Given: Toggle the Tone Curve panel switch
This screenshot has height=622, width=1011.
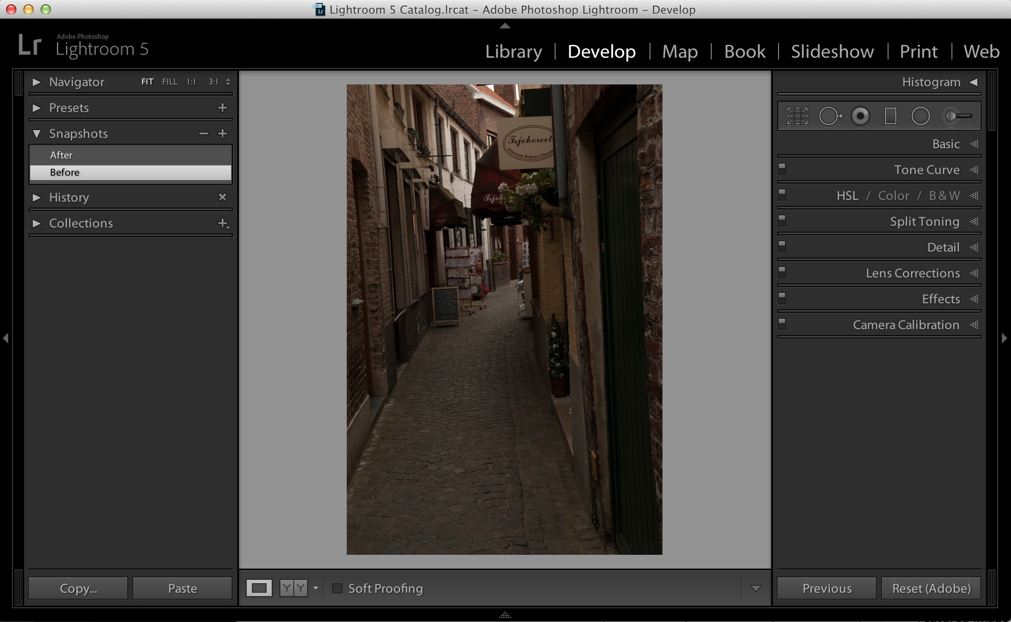Looking at the screenshot, I should click(782, 169).
